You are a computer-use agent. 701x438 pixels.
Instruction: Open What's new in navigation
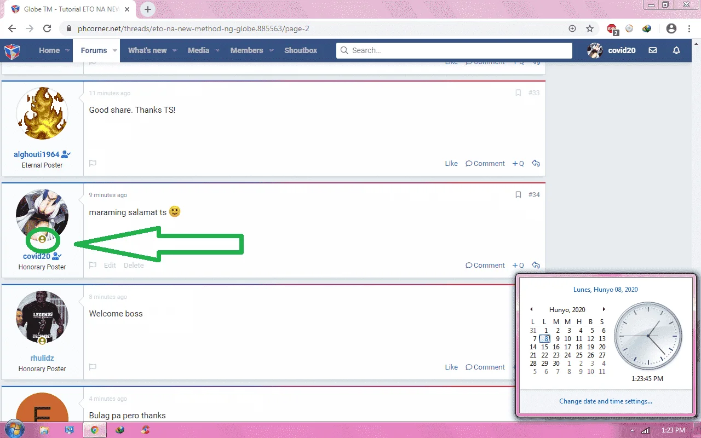(x=147, y=50)
